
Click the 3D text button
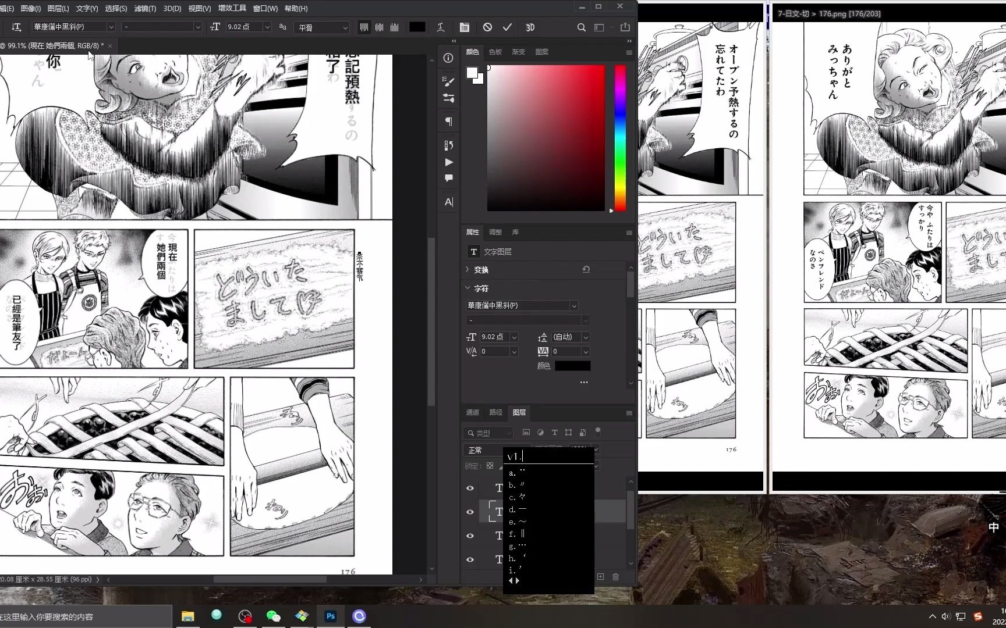click(530, 27)
